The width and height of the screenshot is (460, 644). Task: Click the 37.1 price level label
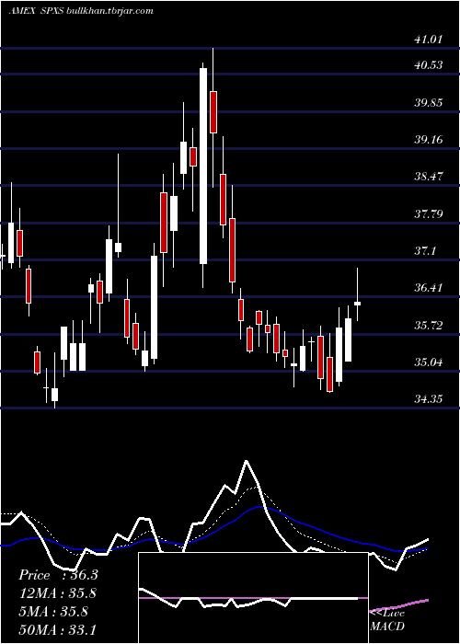(x=425, y=251)
